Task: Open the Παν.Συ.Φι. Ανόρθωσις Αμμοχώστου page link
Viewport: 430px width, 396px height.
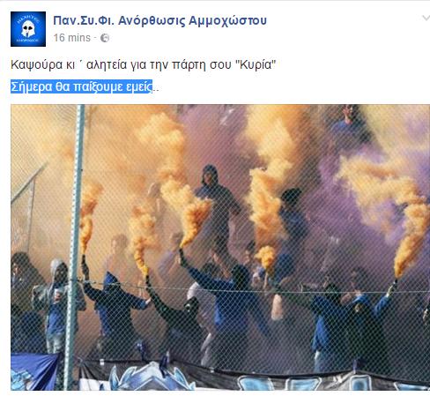Action: (159, 21)
